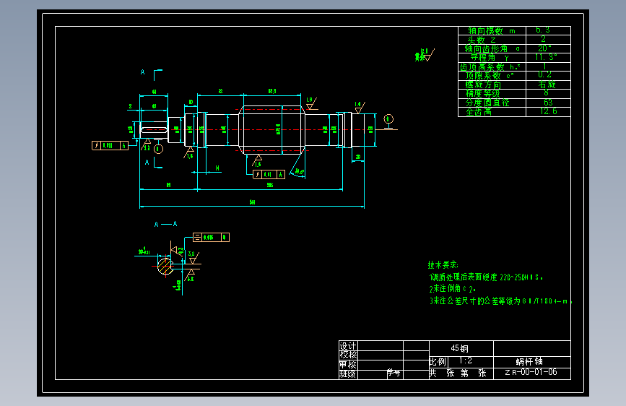Click the 导程角 γ label
626x406 pixels.
point(490,58)
